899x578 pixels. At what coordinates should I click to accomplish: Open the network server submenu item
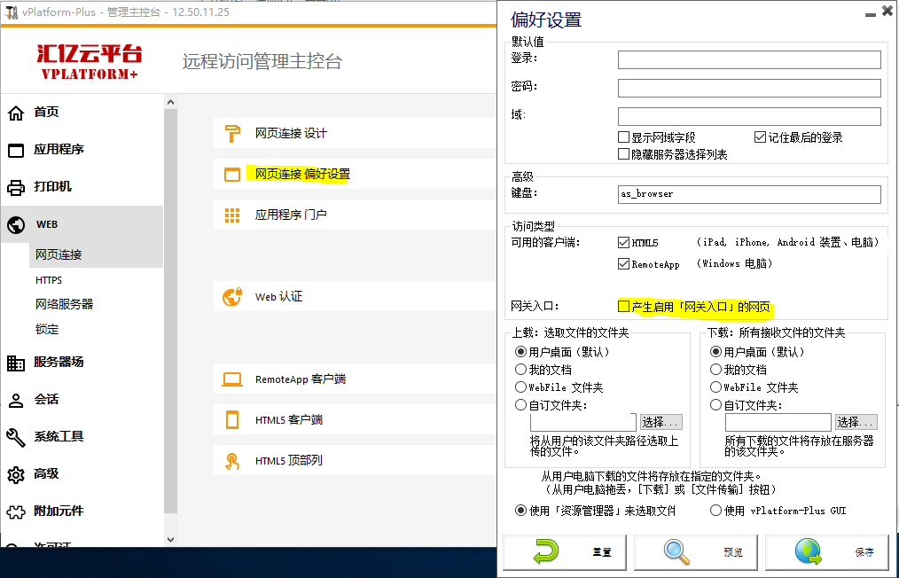tap(64, 304)
